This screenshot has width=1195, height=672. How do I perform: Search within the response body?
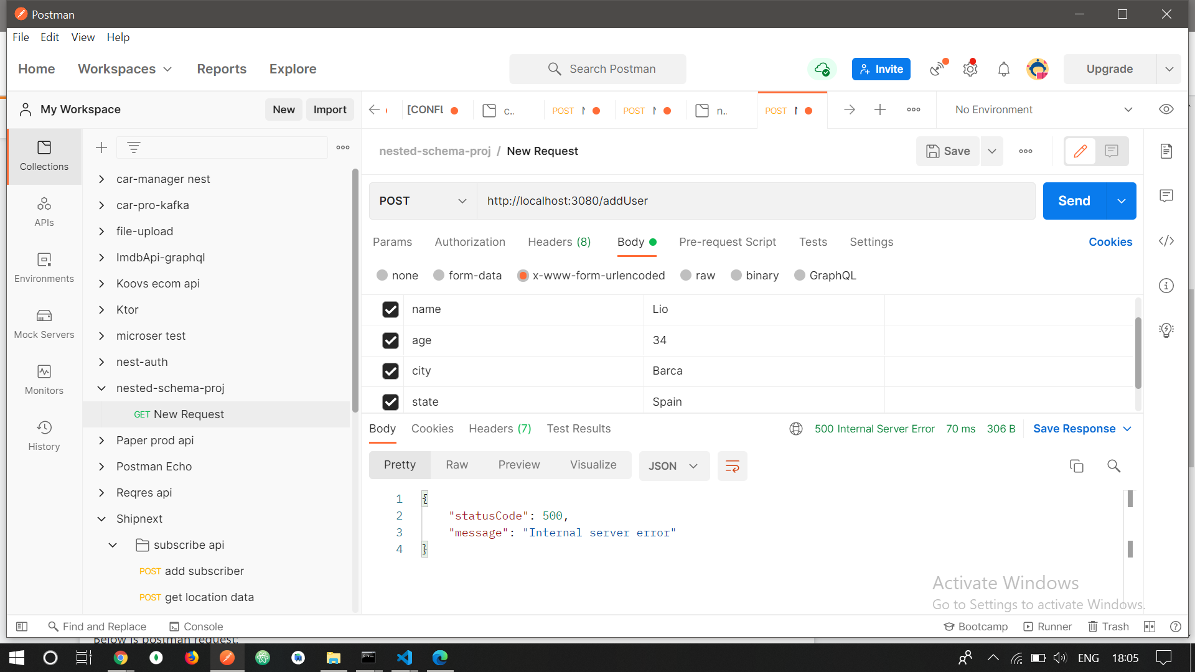(1114, 466)
